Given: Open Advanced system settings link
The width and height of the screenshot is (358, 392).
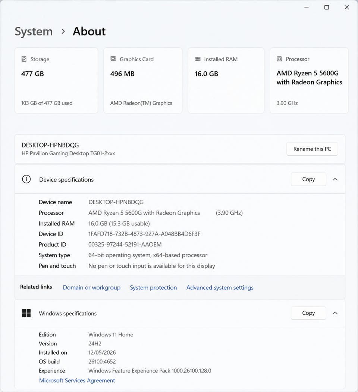Looking at the screenshot, I should [x=220, y=287].
